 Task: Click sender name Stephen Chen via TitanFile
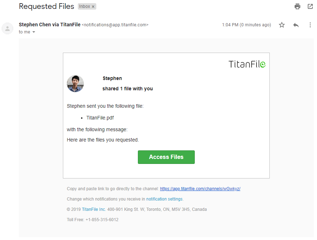(x=49, y=25)
